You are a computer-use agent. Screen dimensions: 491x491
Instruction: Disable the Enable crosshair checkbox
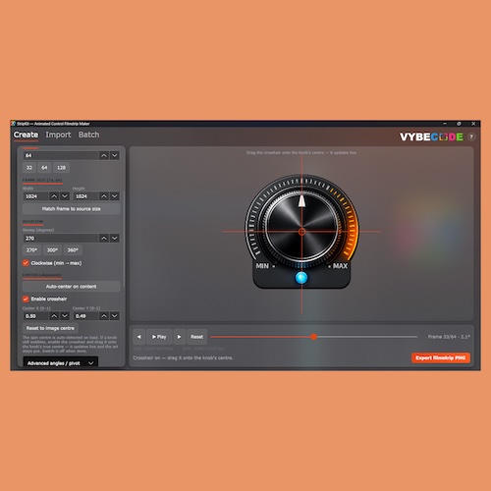pyautogui.click(x=26, y=299)
